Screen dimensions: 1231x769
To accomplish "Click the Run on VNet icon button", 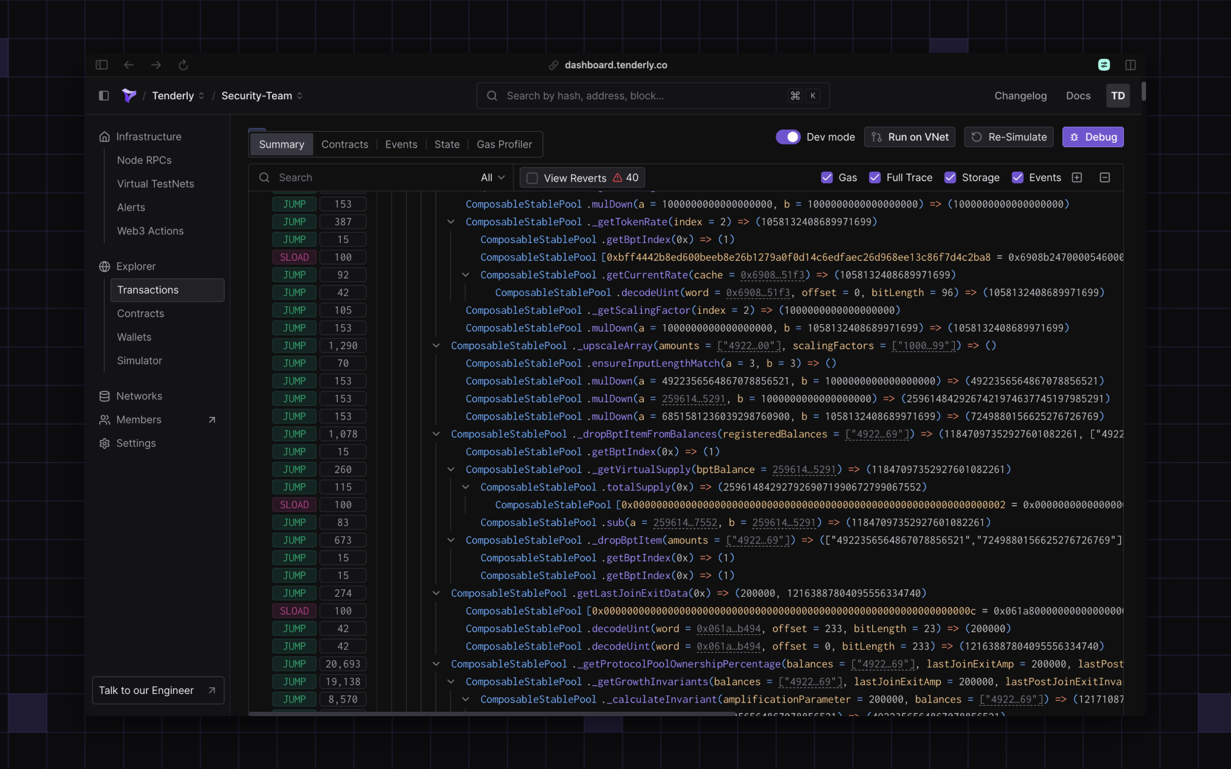I will pyautogui.click(x=876, y=137).
